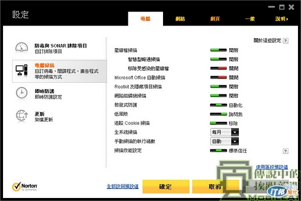Click the 全部設回預設值 link
Image resolution: width=301 pixels, height=201 pixels.
tap(123, 186)
